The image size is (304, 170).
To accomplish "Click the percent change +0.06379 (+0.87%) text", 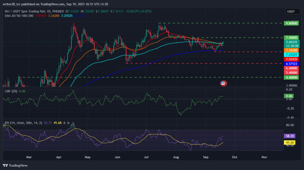I will (x=138, y=12).
